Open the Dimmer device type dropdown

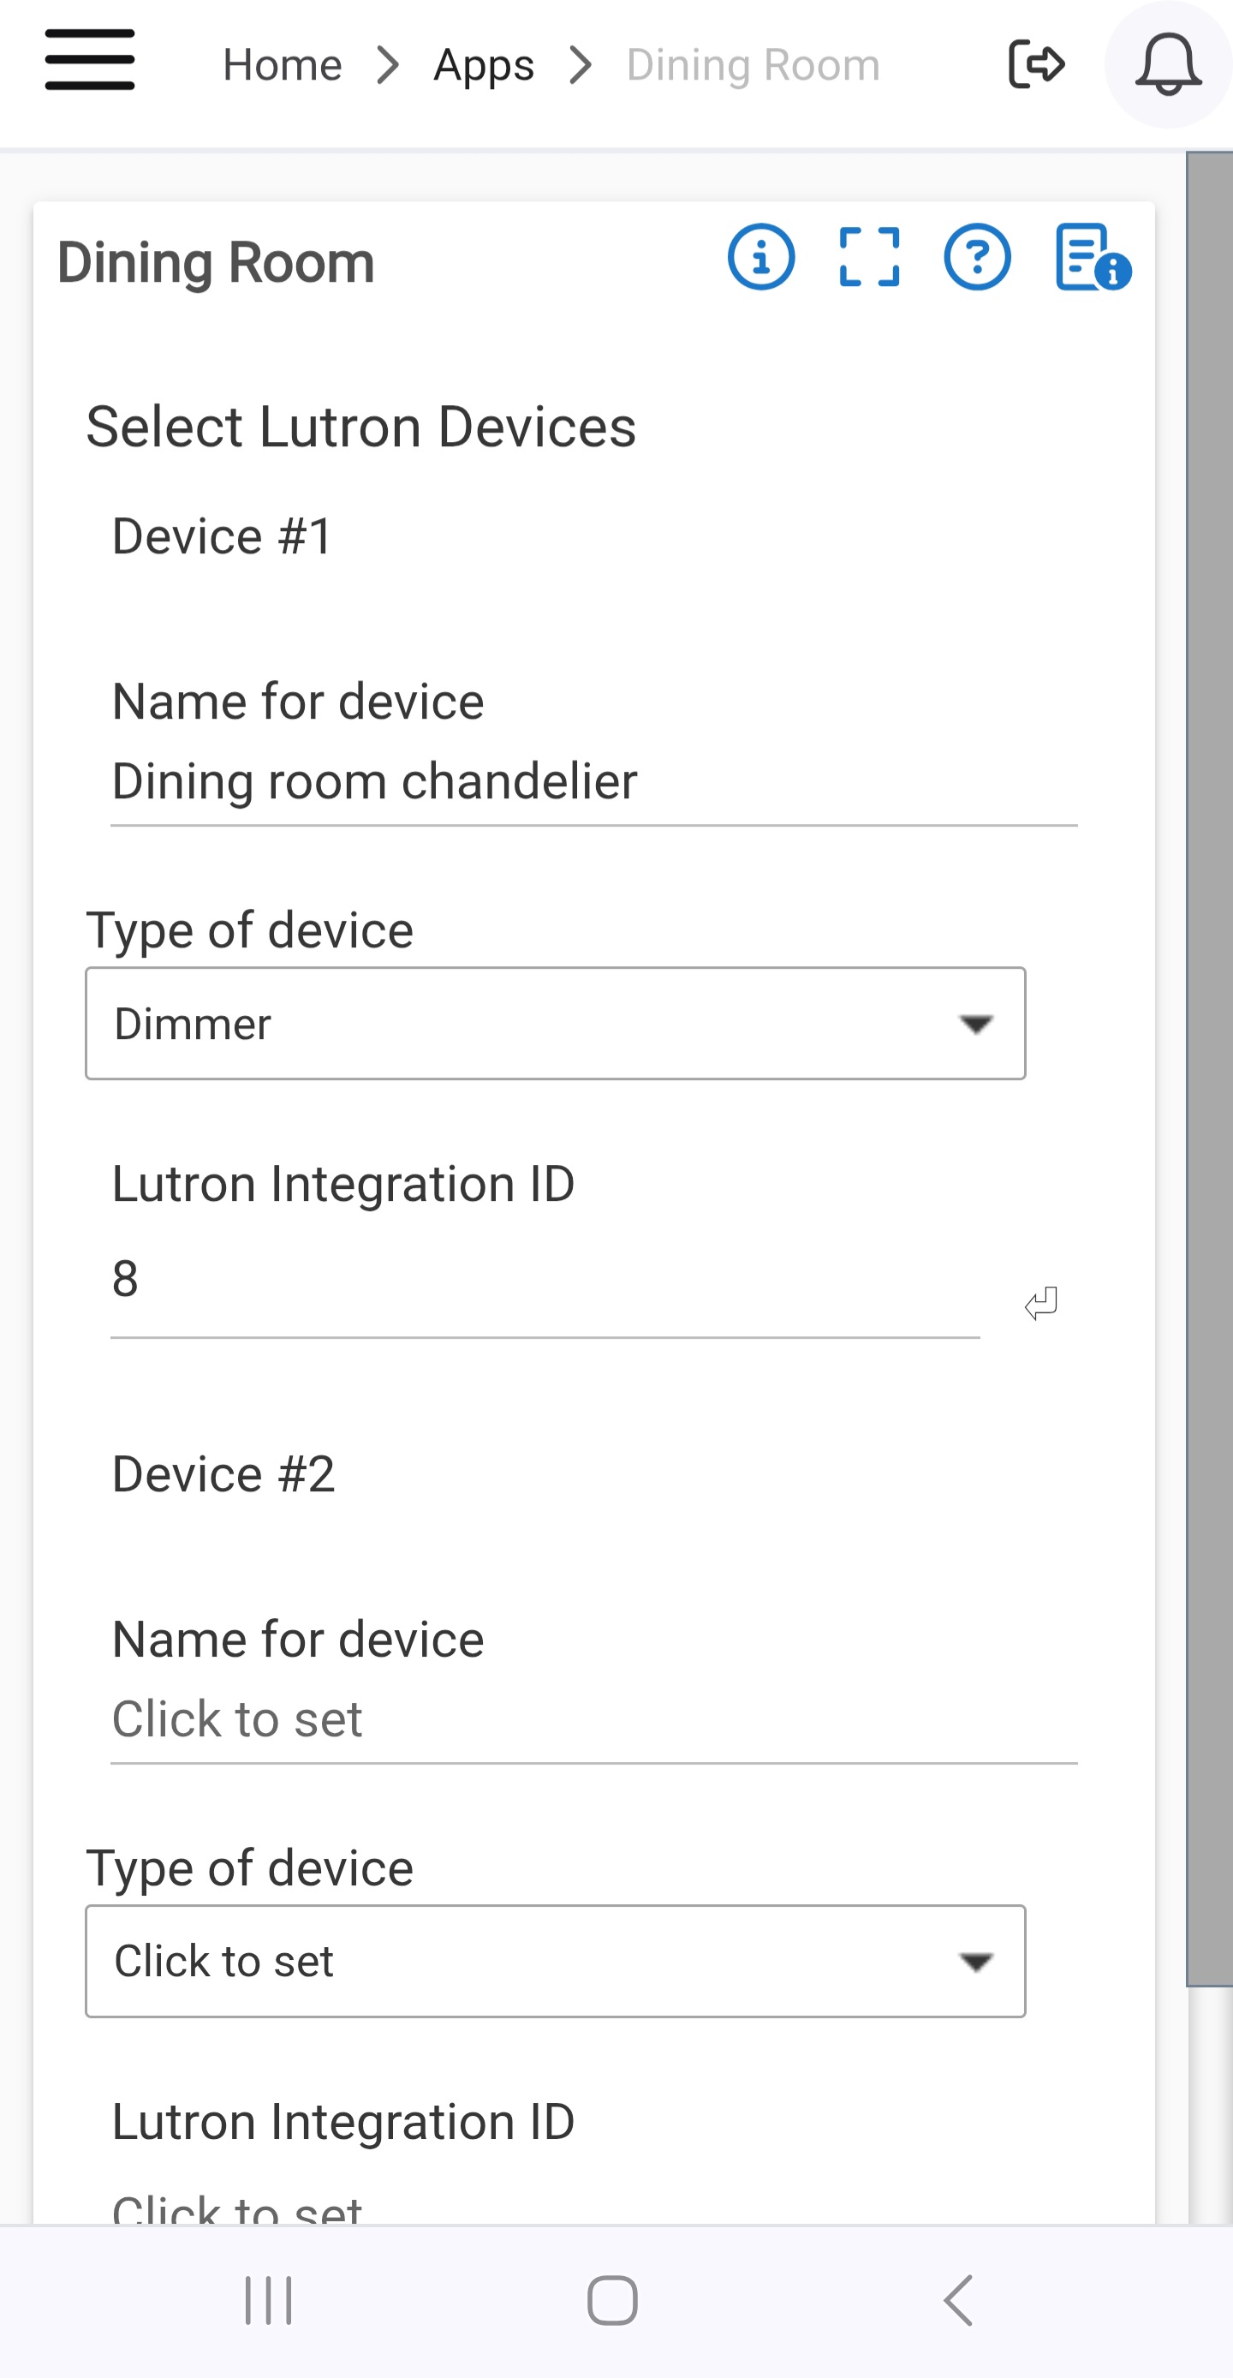[x=556, y=1023]
